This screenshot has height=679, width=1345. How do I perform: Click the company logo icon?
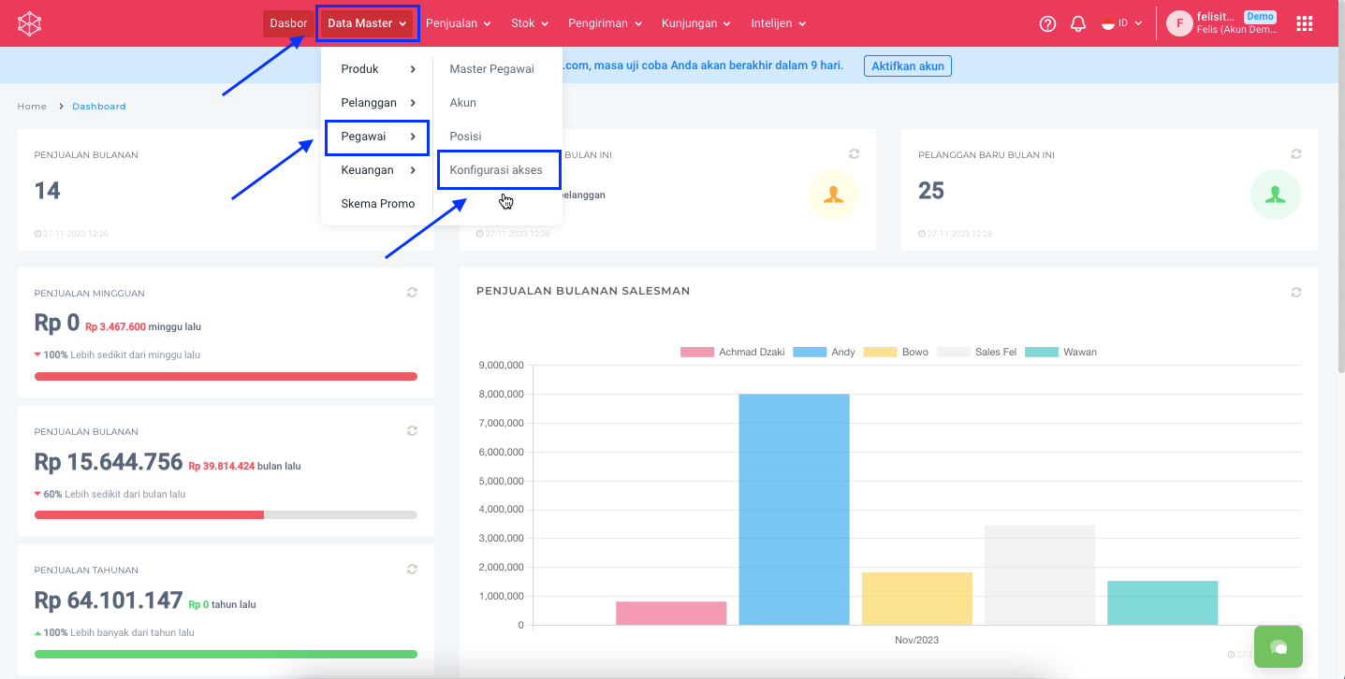coord(30,23)
